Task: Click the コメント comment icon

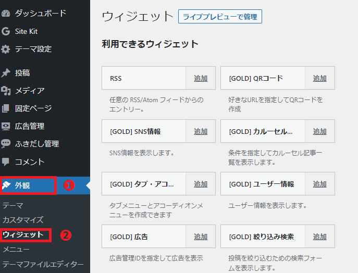Action: 6,162
